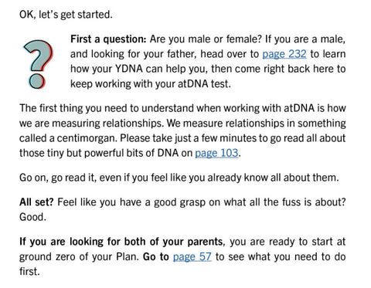Click the "OK, let's get started." line
The image size is (371, 288).
tap(66, 15)
